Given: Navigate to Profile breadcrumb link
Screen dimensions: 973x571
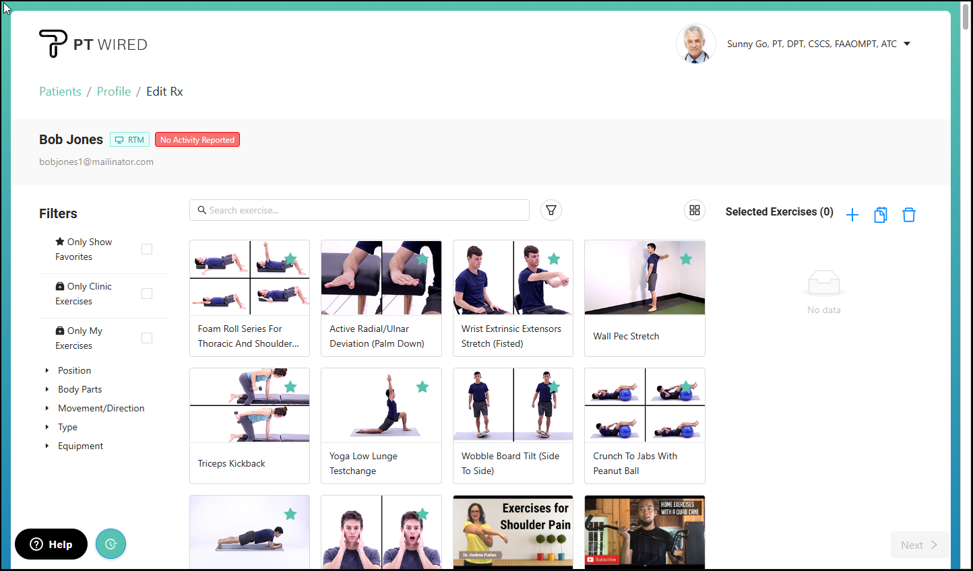Looking at the screenshot, I should [x=114, y=92].
